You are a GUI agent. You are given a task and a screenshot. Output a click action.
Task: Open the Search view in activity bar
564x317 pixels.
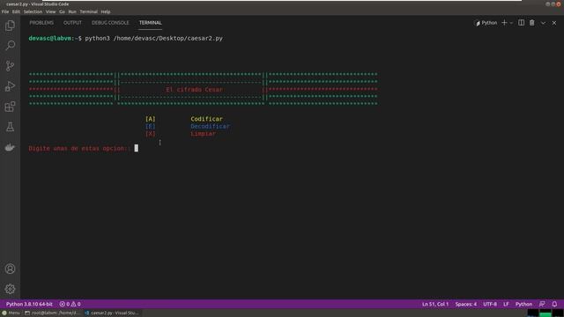[x=10, y=46]
